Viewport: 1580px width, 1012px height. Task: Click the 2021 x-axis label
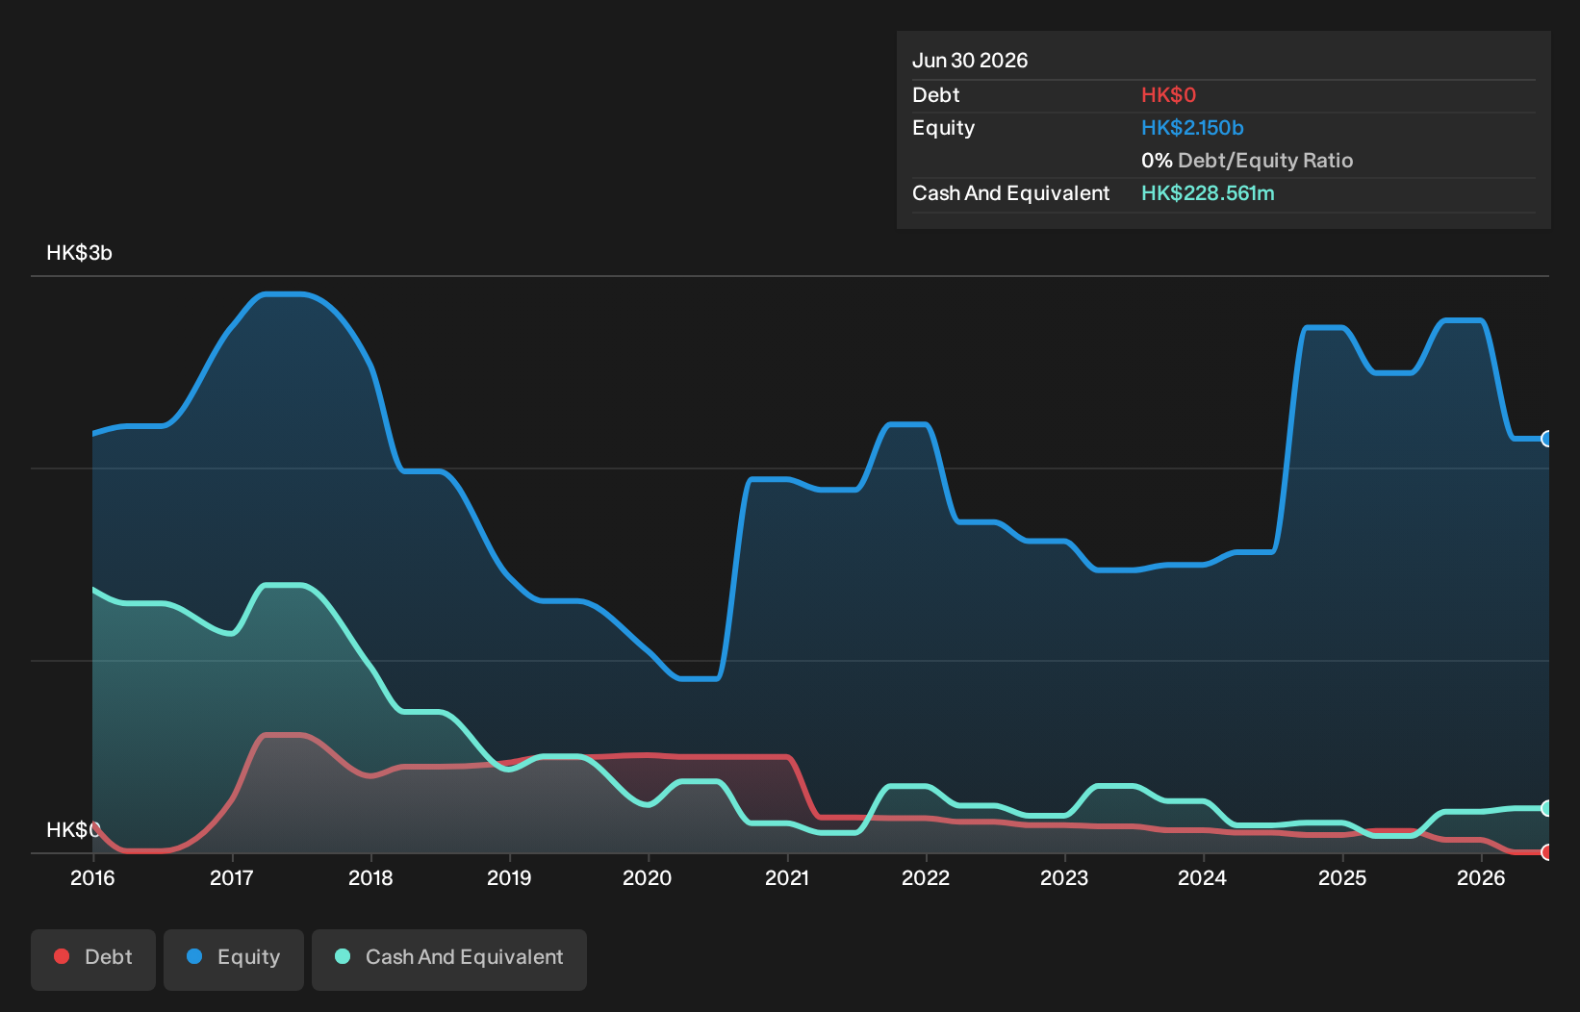(787, 877)
